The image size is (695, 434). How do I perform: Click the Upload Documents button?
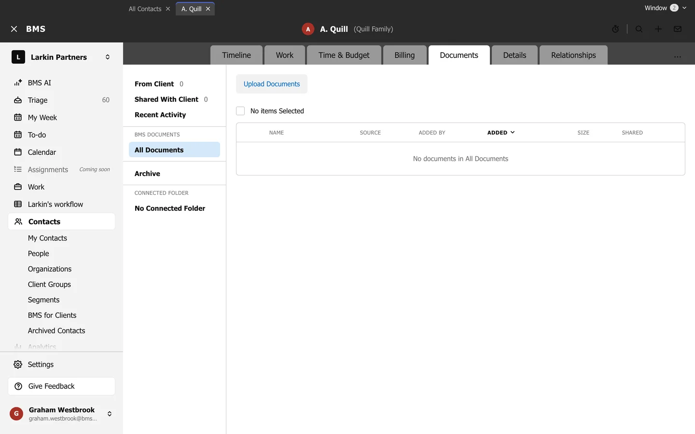tap(272, 84)
